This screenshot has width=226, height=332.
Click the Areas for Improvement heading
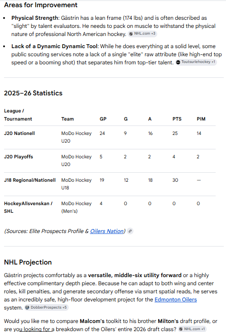pos(41,5)
